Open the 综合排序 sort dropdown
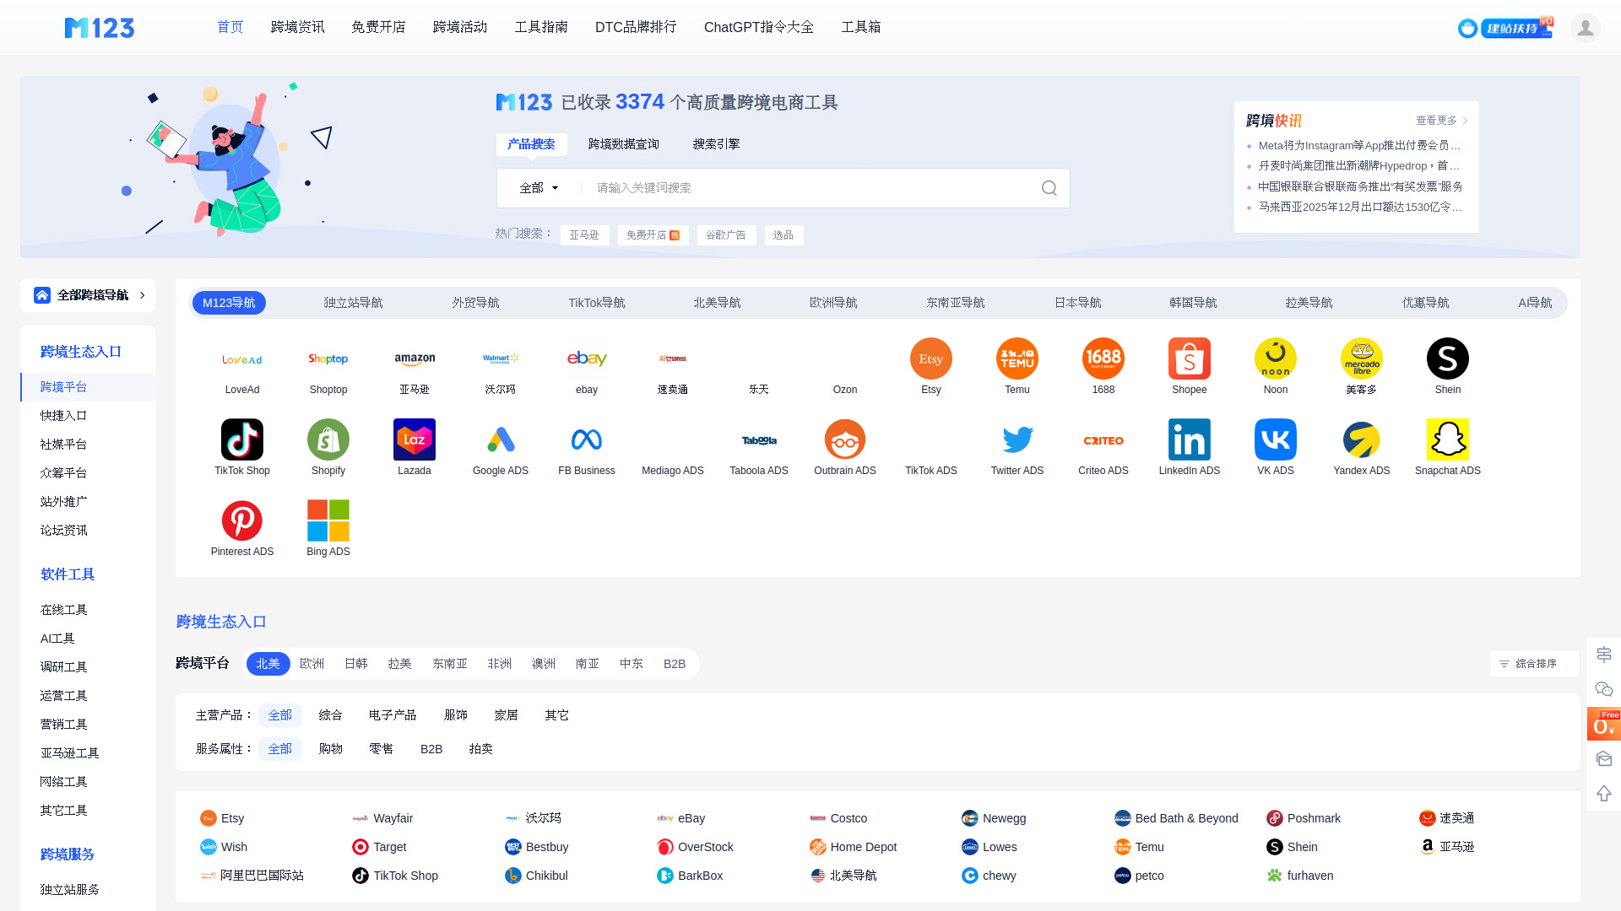 [x=1534, y=664]
